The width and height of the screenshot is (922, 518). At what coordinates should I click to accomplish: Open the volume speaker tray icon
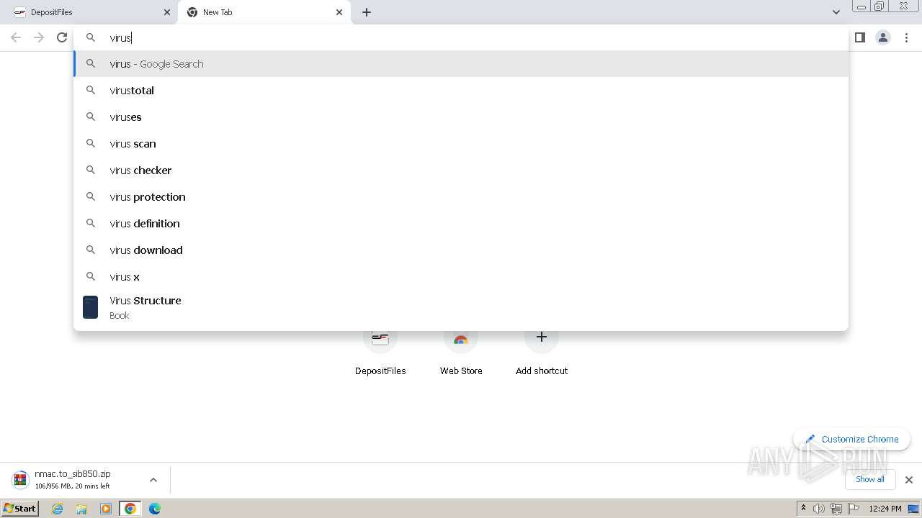coord(819,509)
